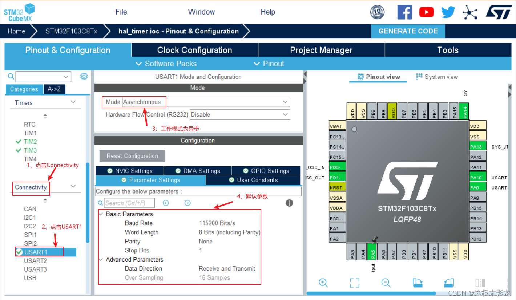The height and width of the screenshot is (300, 516).
Task: Zoom out of the pinout view
Action: [386, 283]
